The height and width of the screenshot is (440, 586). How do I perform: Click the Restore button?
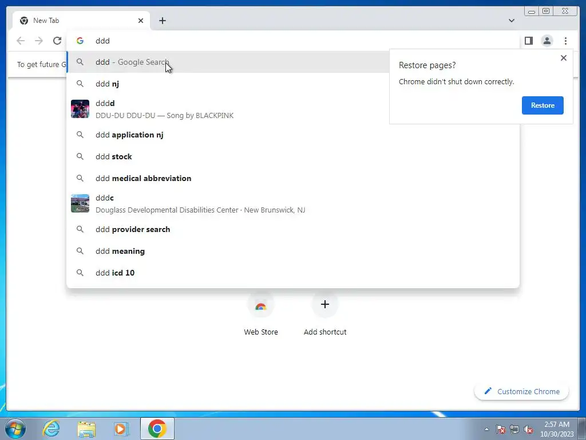tap(543, 105)
